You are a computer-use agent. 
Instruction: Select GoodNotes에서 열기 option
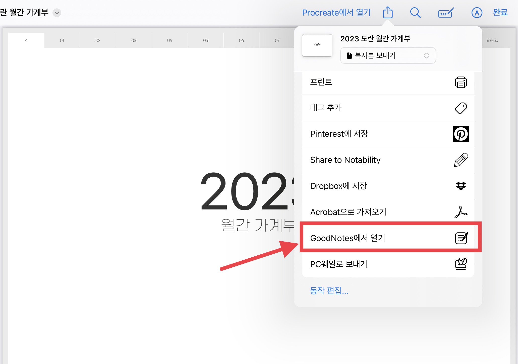[388, 238]
